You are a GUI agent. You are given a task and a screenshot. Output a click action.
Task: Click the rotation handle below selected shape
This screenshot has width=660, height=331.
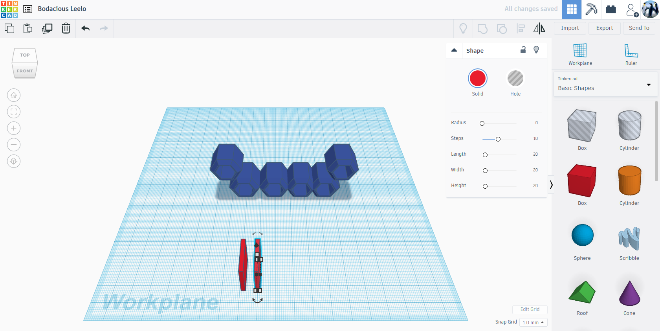(257, 301)
